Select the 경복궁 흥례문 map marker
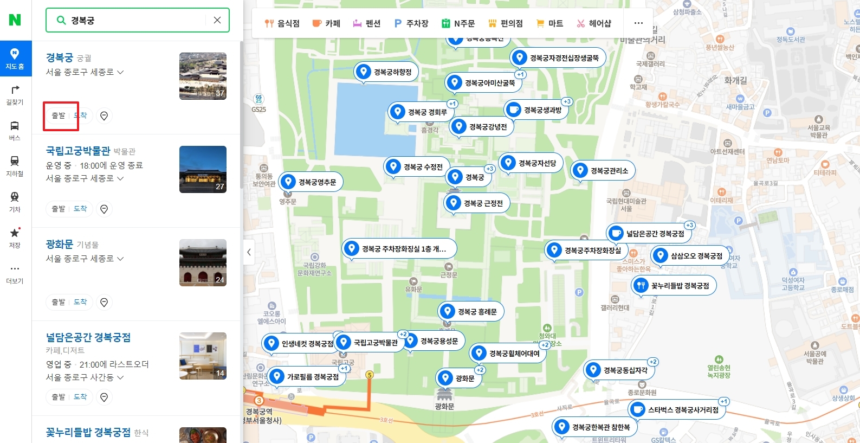This screenshot has width=860, height=443. point(471,312)
